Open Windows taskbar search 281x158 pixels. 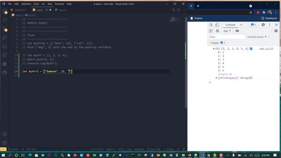tap(10, 155)
